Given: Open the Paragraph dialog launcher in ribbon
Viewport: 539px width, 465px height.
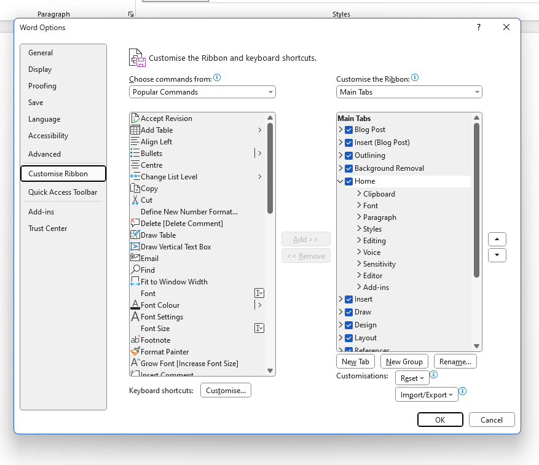Looking at the screenshot, I should click(x=131, y=14).
